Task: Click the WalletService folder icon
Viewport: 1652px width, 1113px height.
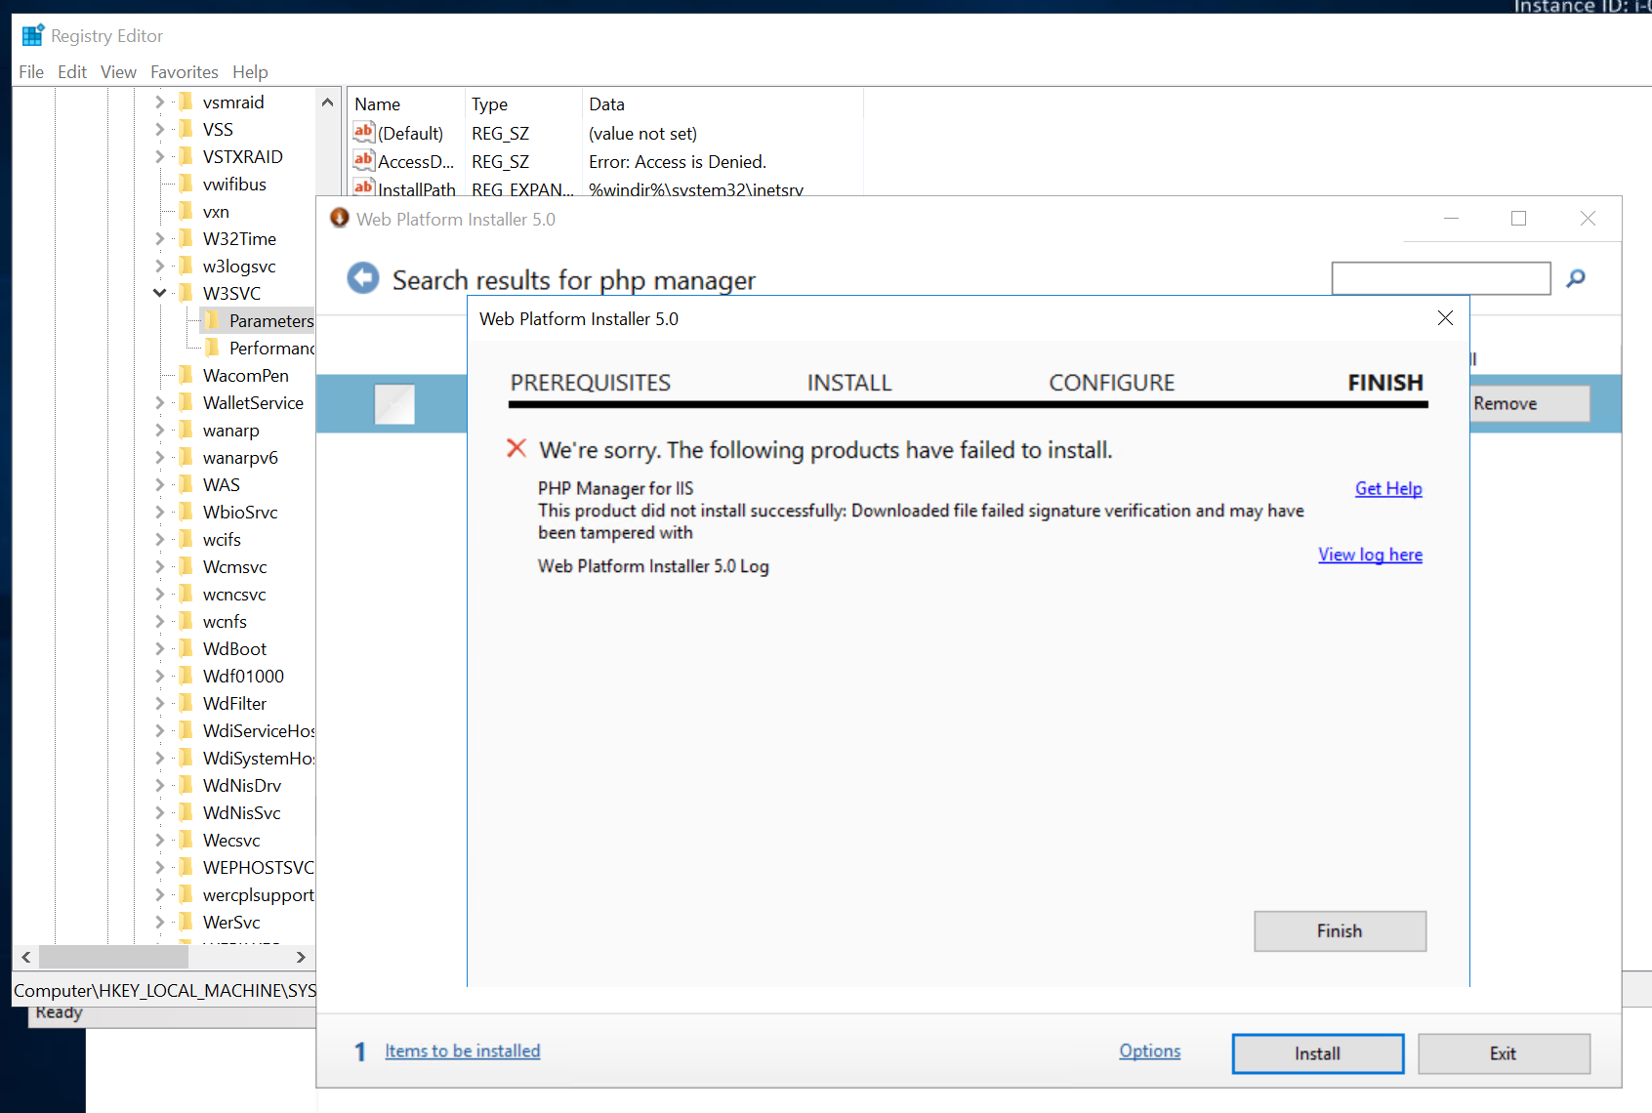Action: pyautogui.click(x=186, y=402)
